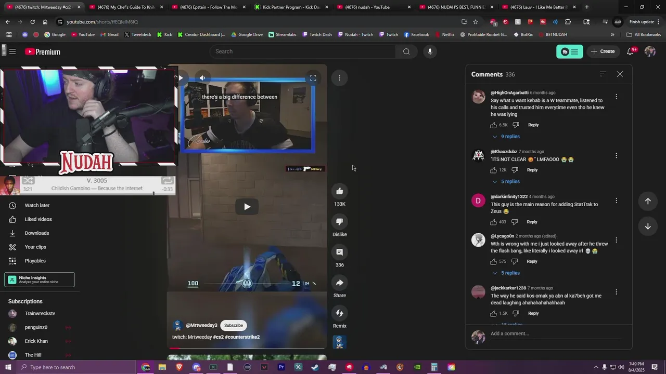Mute the short's volume icon
This screenshot has width=666, height=374.
(202, 78)
